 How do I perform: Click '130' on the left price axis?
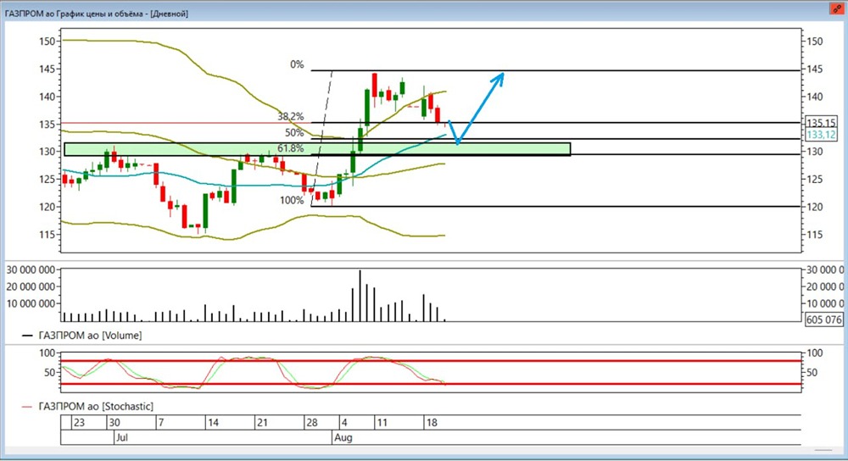[x=47, y=152]
